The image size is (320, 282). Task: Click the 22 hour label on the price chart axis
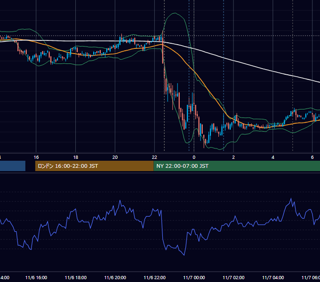tap(154, 157)
